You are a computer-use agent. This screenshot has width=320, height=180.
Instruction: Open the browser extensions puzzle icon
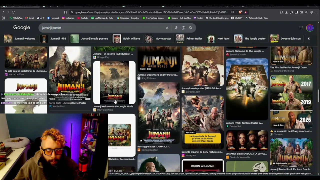point(281,12)
